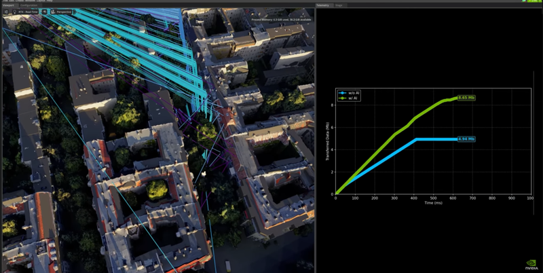543x273 pixels.
Task: Click the 4.94 Mb data label
Action: tap(466, 139)
